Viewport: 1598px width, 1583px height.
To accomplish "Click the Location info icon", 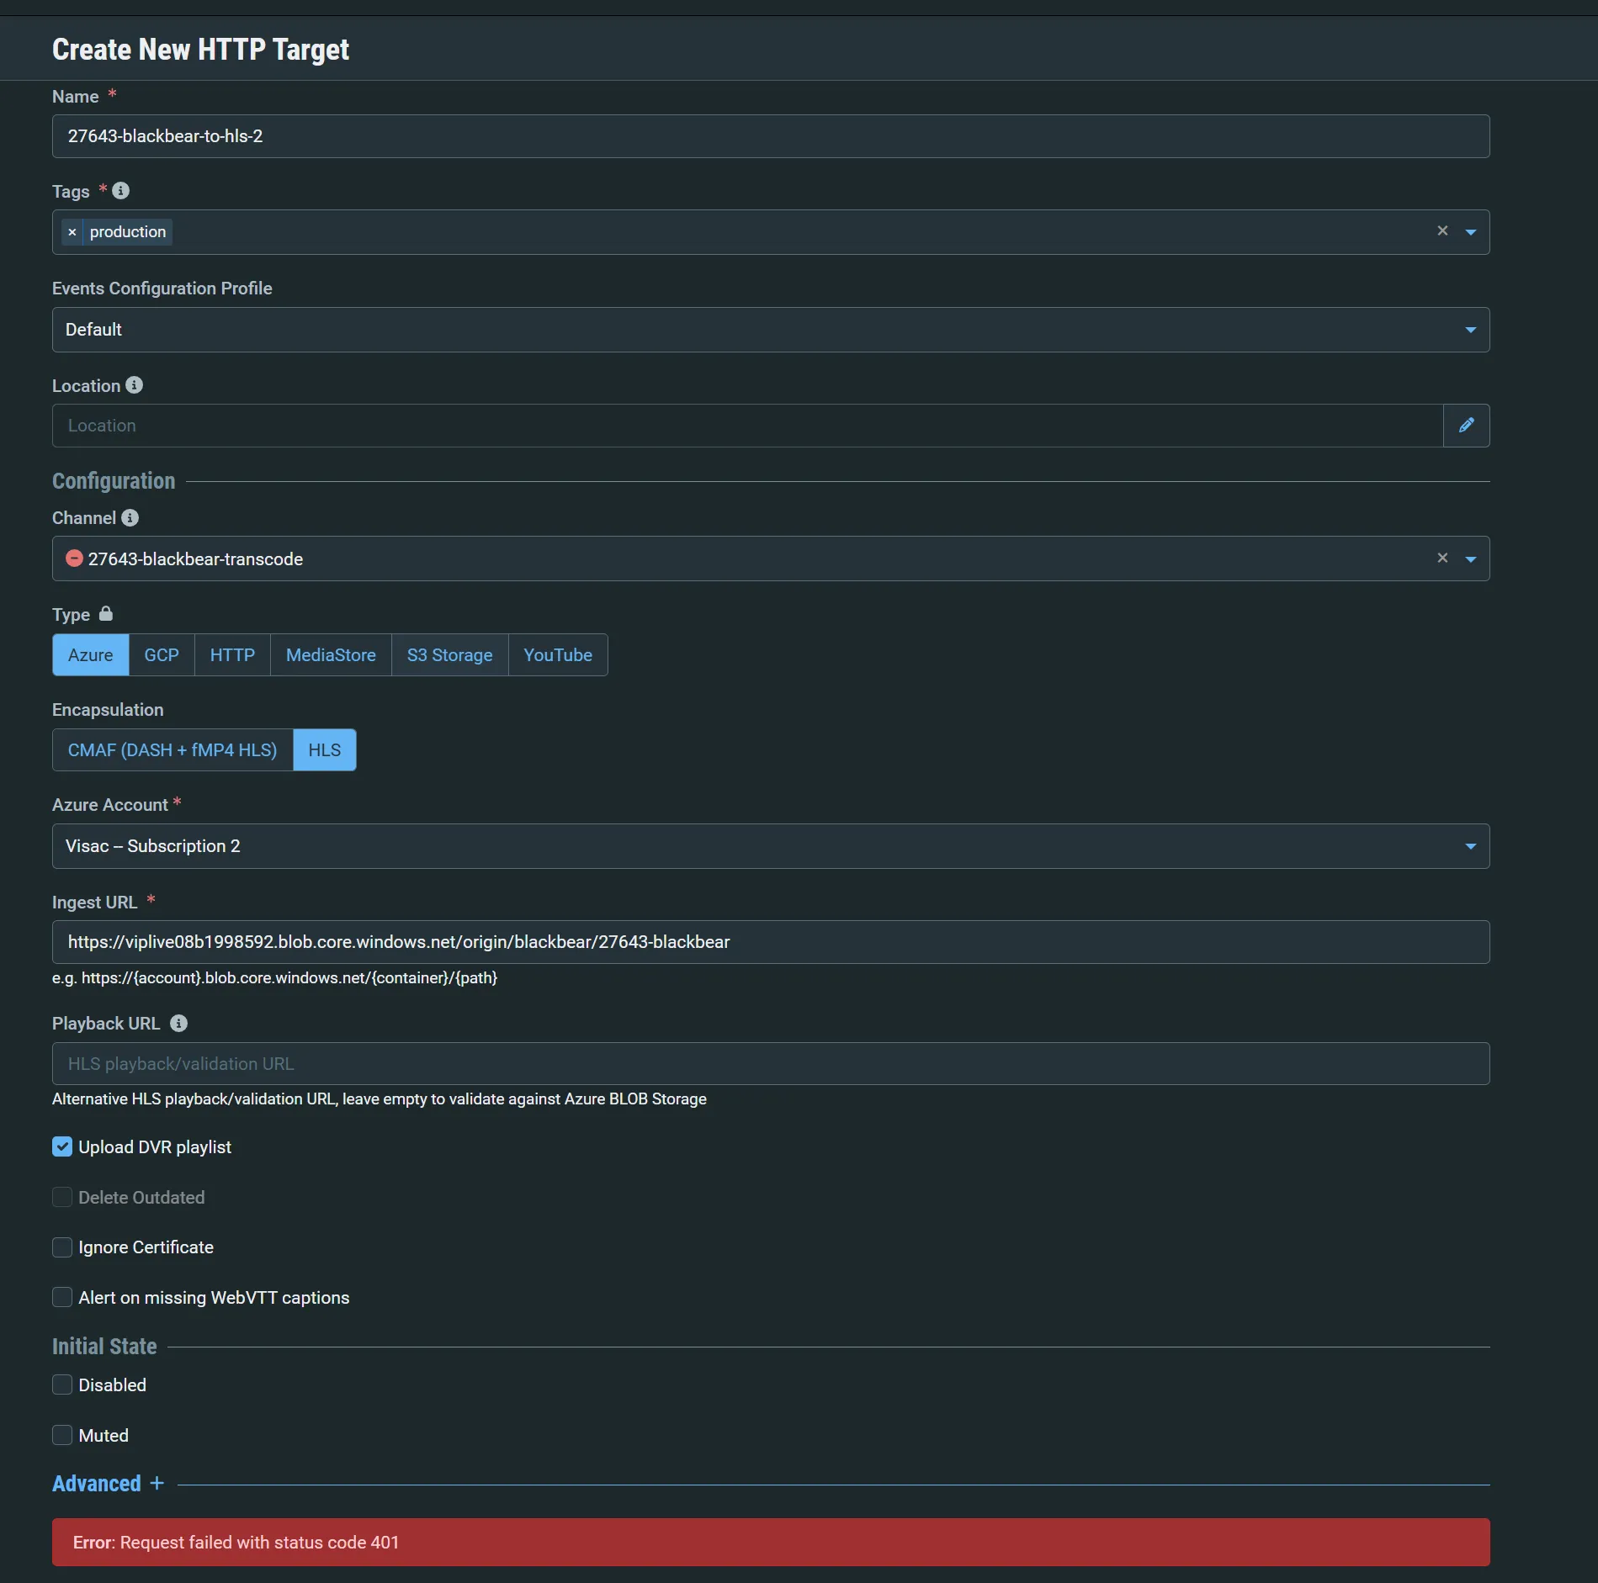I will coord(135,385).
